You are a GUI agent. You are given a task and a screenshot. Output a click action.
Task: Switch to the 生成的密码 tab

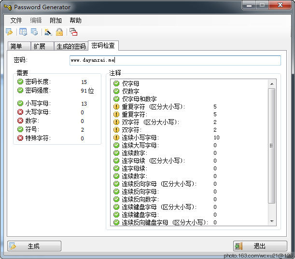[71, 46]
